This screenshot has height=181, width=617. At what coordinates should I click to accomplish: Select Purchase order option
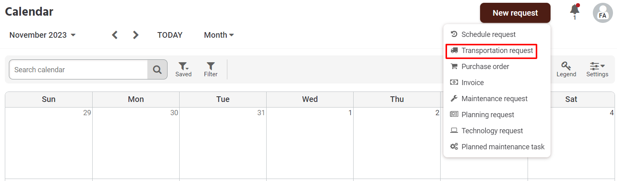485,67
